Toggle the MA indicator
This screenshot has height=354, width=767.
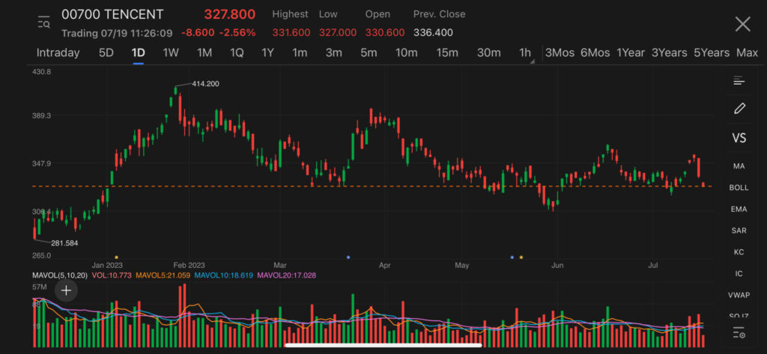tap(739, 166)
